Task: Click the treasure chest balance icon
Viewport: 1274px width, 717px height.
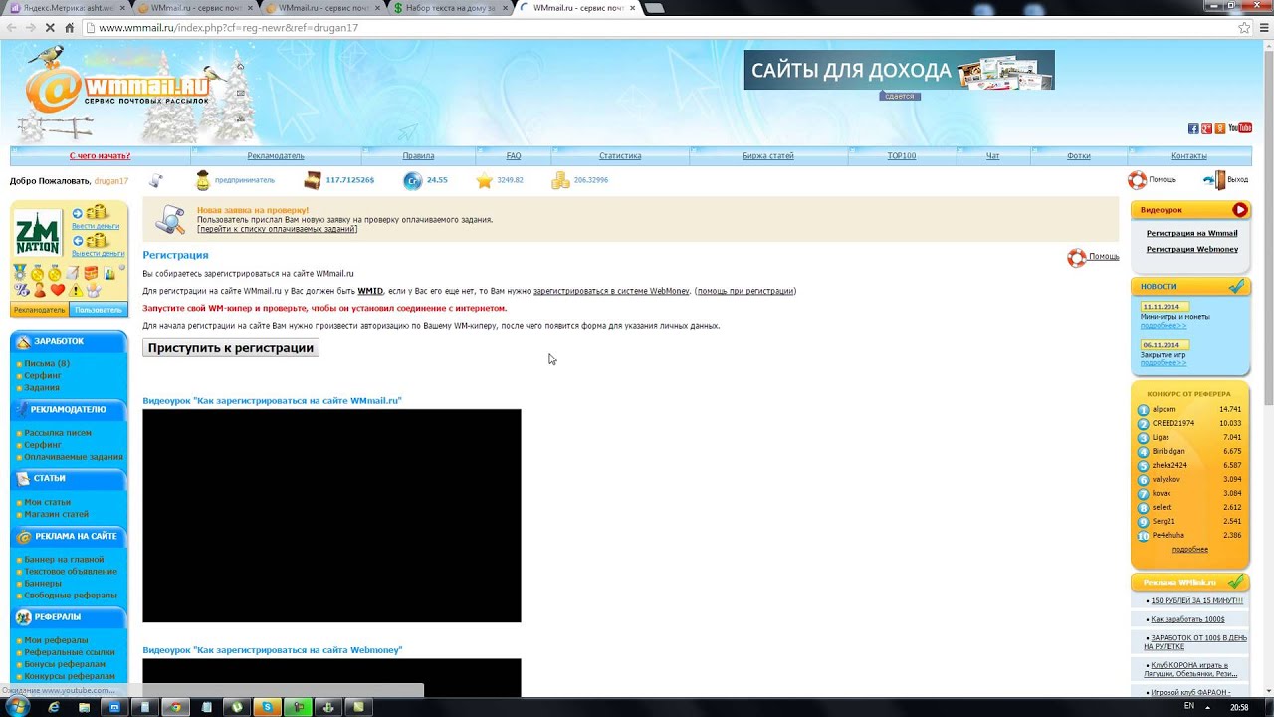Action: (x=313, y=180)
